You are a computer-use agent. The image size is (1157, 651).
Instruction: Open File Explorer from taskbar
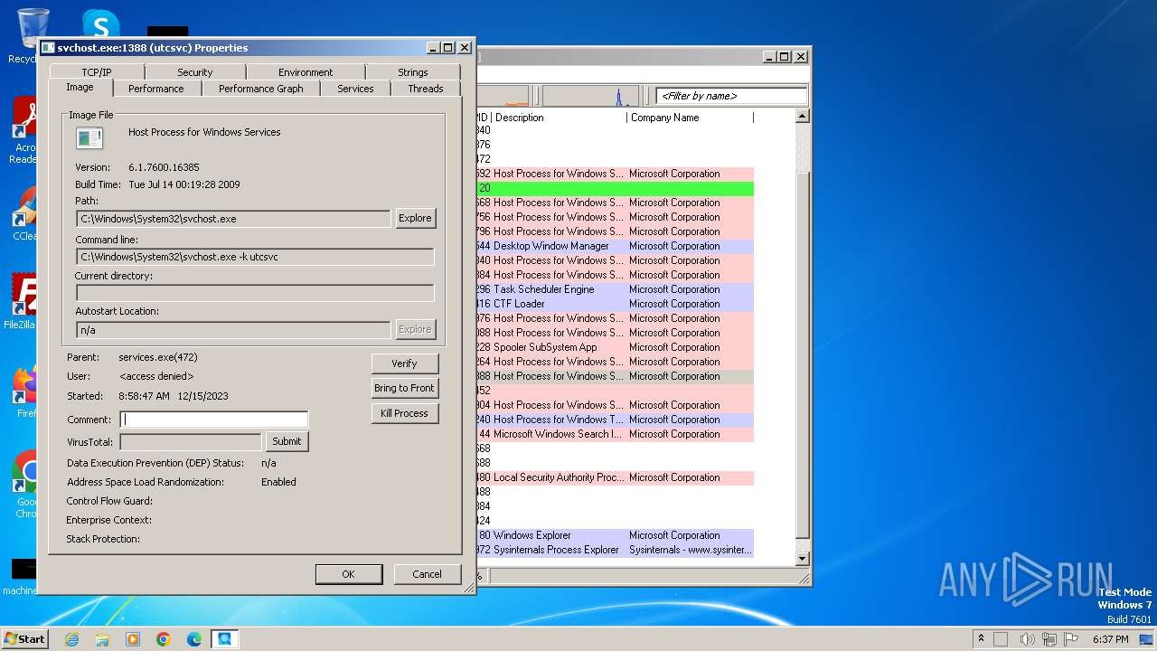coord(102,639)
